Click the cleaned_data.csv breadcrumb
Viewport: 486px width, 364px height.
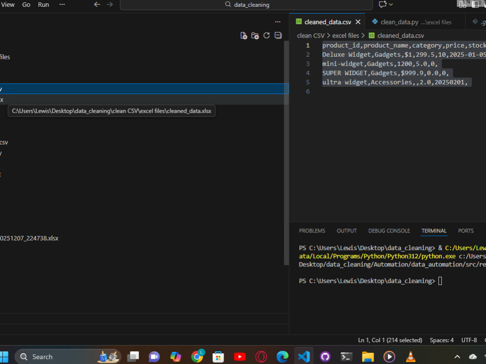coord(400,35)
